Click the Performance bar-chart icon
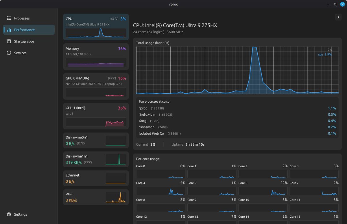This screenshot has height=224, width=347. (x=9, y=30)
